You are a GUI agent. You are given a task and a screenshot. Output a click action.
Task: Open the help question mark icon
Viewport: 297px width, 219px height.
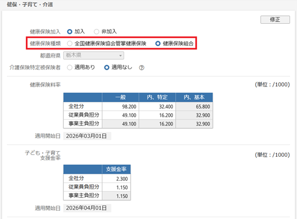point(142,67)
